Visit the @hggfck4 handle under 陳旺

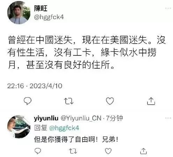point(49,17)
